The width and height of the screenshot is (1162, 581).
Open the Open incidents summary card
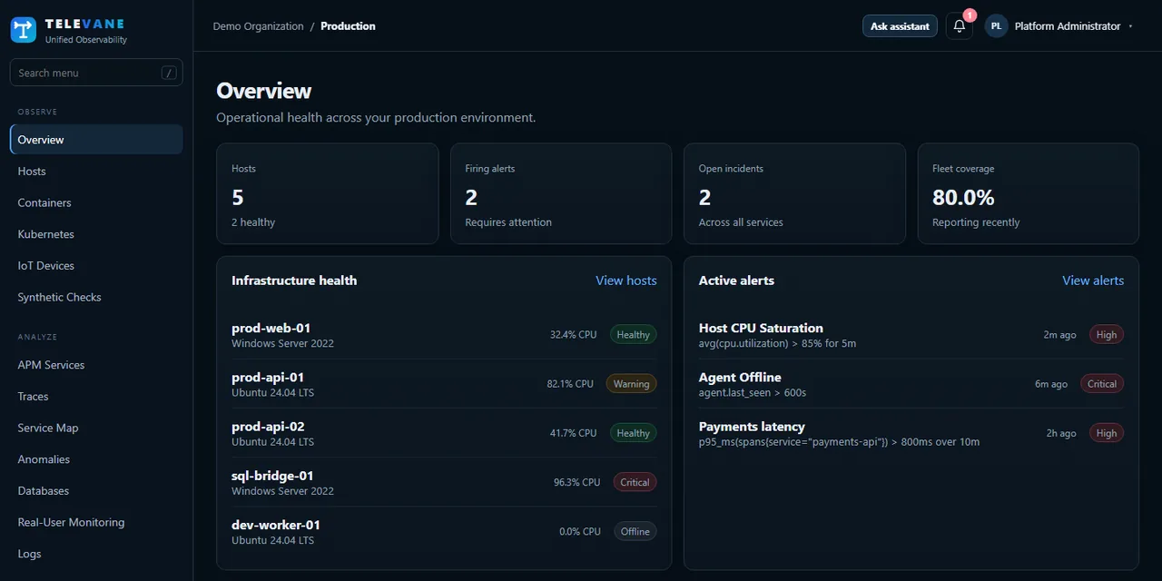point(794,193)
